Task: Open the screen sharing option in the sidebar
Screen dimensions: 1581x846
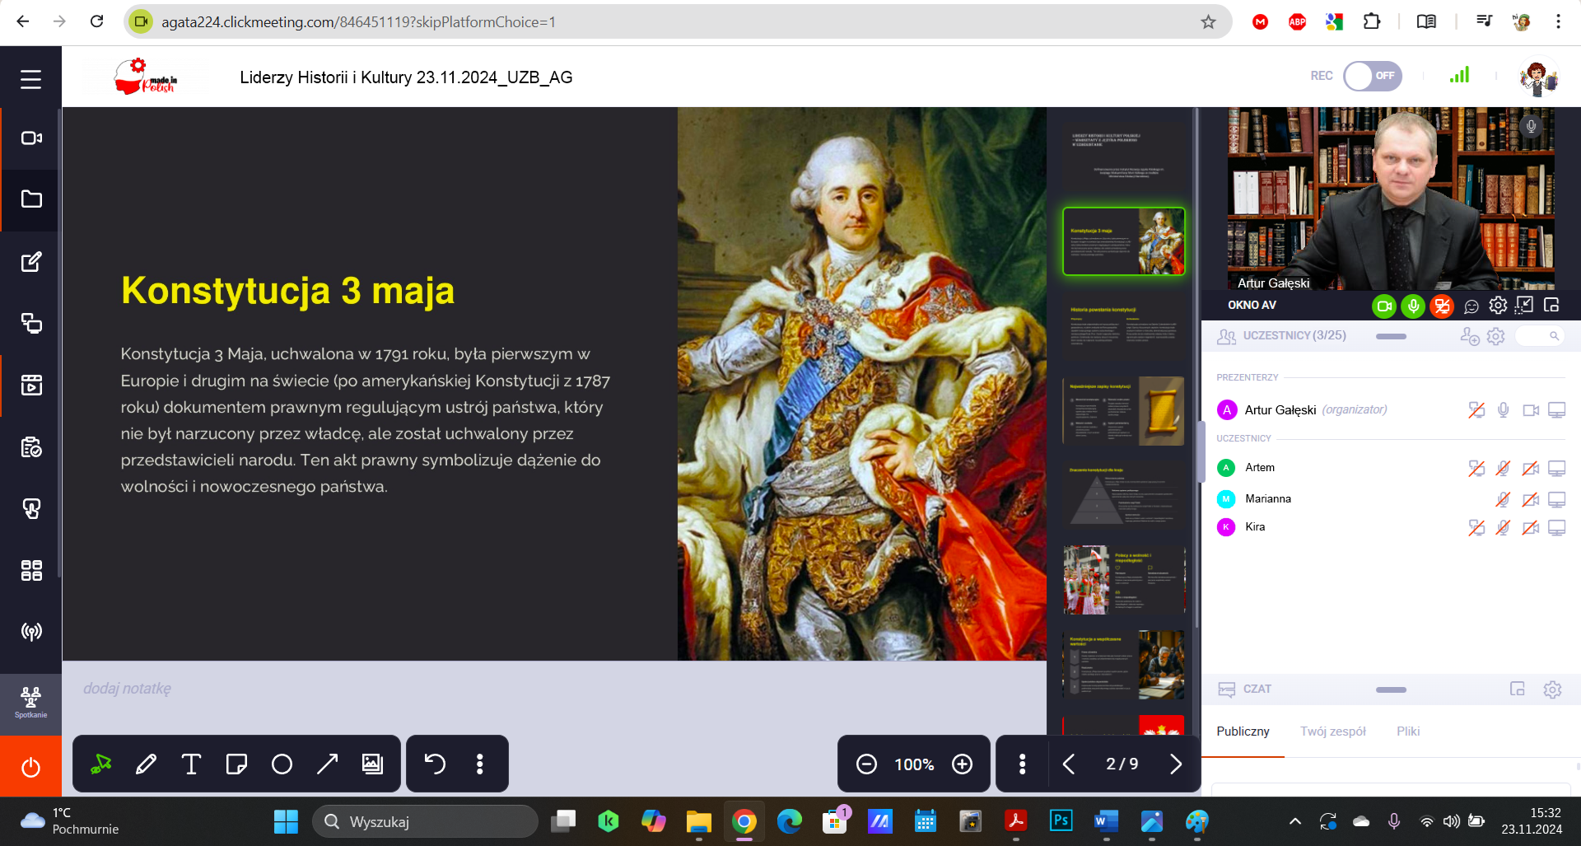Action: click(x=31, y=323)
